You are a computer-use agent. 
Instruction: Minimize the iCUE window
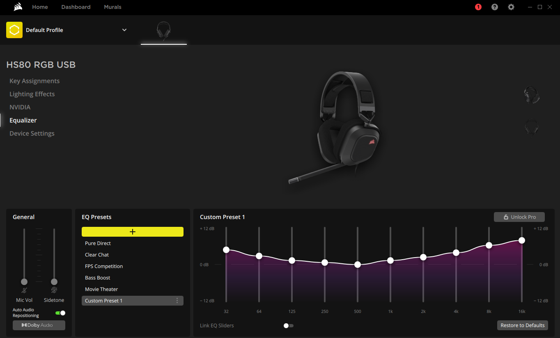530,7
